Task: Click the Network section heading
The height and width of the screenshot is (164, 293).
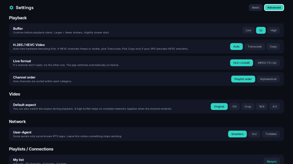Action: point(17,122)
